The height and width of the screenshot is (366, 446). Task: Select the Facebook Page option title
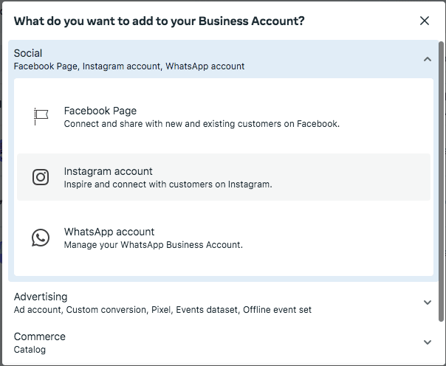[100, 111]
